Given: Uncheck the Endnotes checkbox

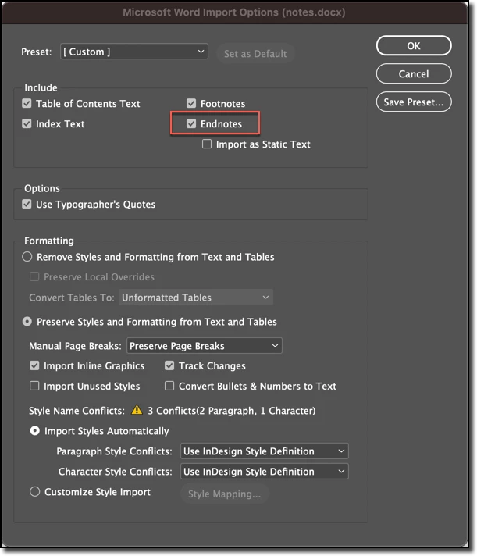Looking at the screenshot, I should [191, 123].
